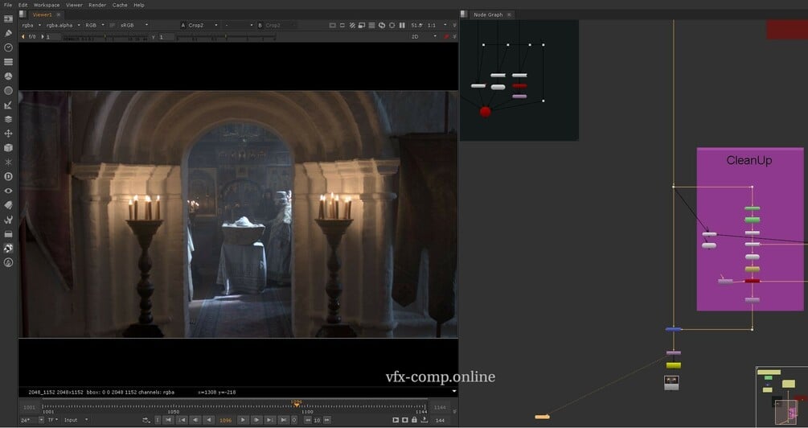Switch to the Node Graph tab
The width and height of the screenshot is (808, 428).
coord(488,14)
